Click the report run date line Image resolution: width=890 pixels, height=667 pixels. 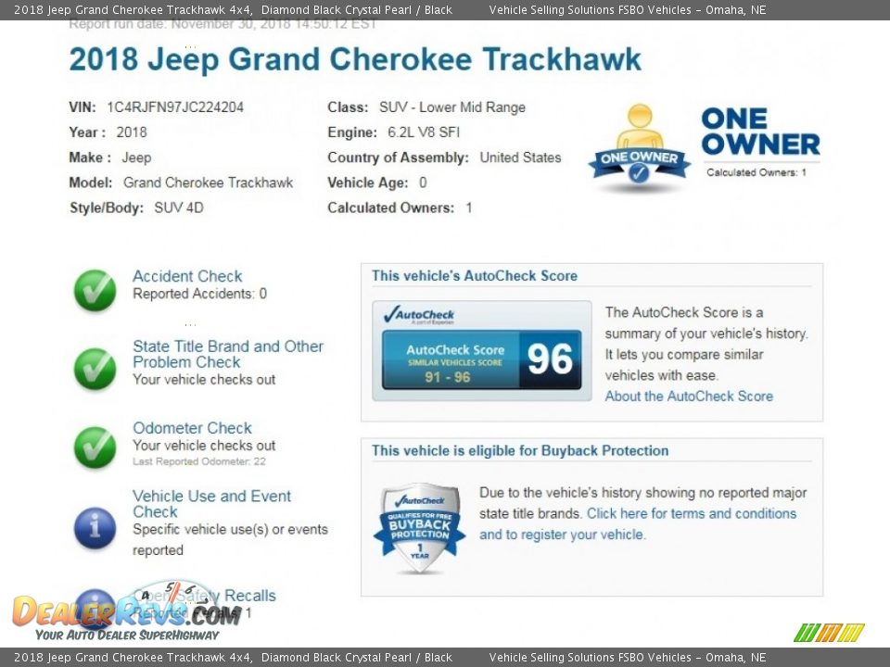pyautogui.click(x=222, y=24)
